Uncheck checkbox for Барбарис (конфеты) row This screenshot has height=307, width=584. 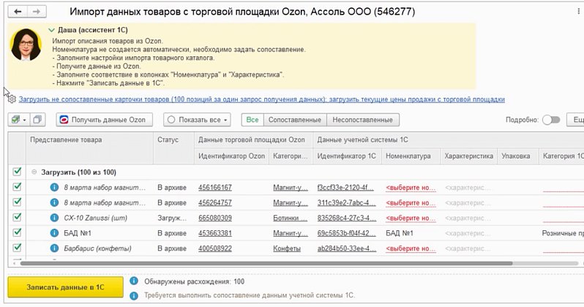point(17,248)
